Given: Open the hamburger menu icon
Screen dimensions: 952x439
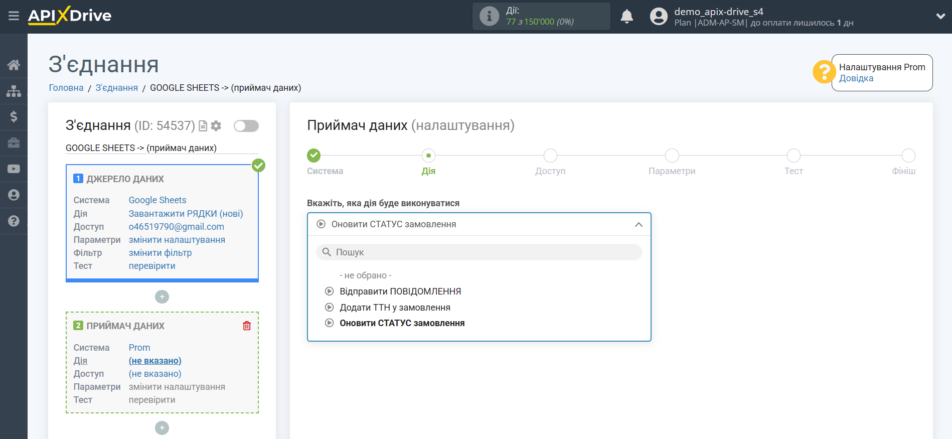Looking at the screenshot, I should [14, 16].
